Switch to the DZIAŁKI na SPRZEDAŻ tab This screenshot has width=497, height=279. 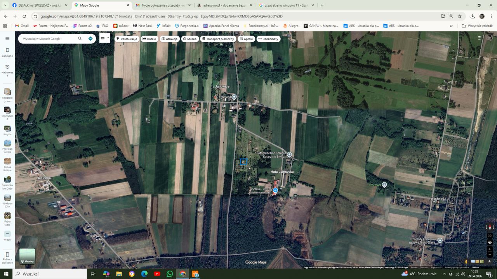point(37,5)
